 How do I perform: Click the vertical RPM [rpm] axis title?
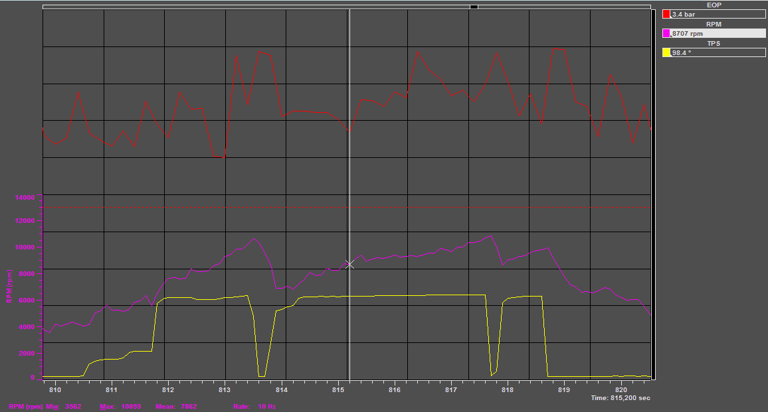pos(9,285)
